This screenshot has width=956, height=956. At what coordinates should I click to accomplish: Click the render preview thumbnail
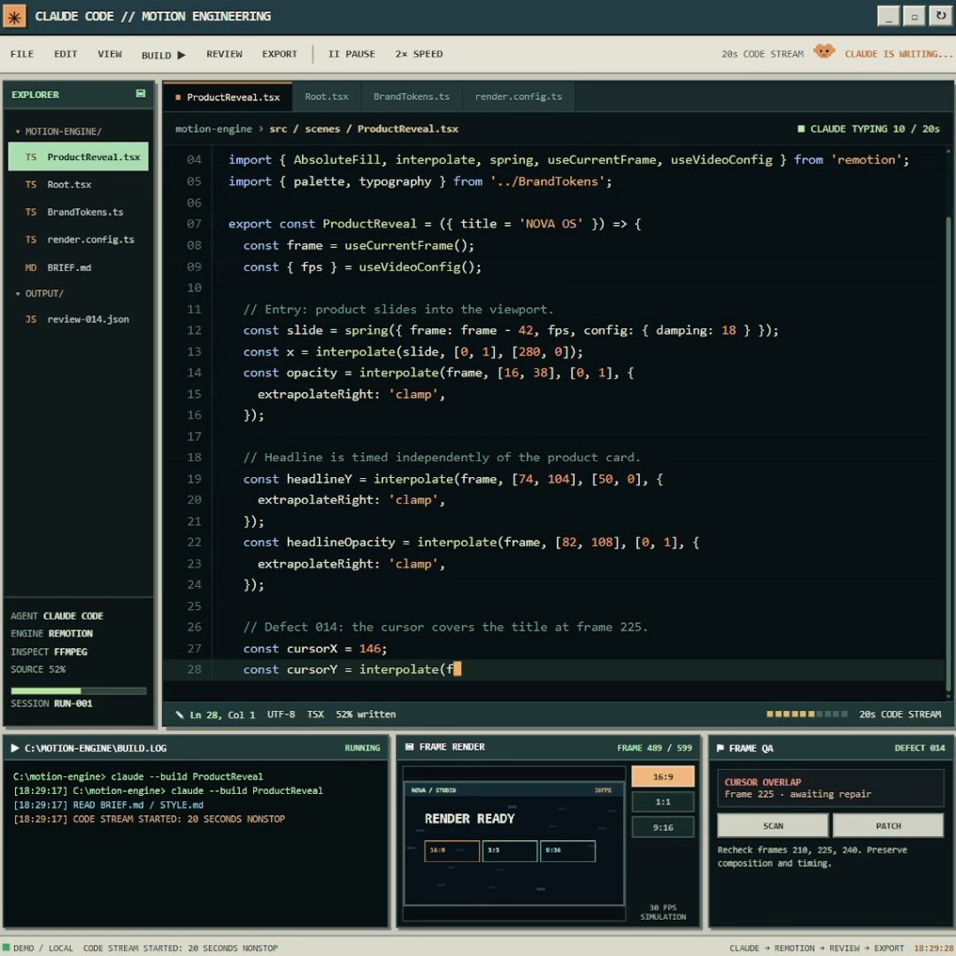tap(514, 844)
